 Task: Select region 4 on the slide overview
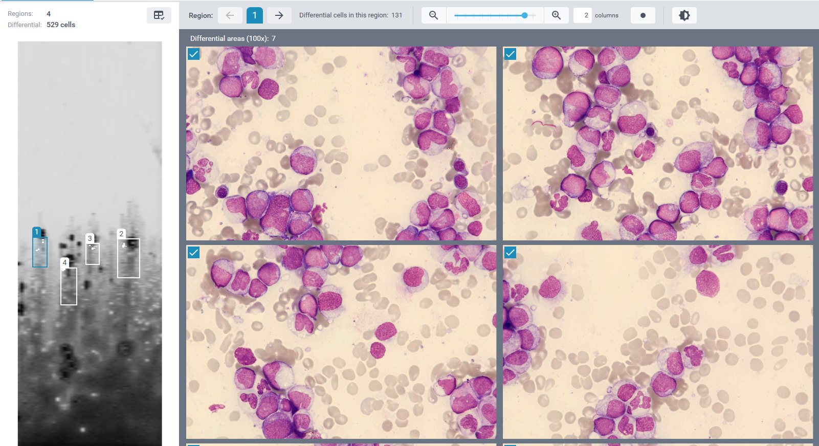point(69,286)
